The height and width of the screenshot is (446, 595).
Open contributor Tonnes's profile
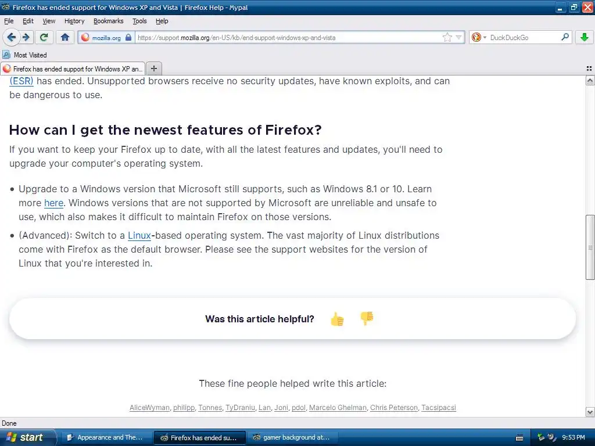210,408
